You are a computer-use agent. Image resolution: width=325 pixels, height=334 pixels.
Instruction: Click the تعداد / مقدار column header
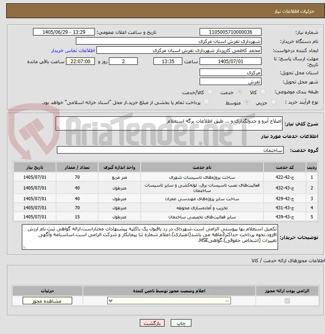point(77,167)
